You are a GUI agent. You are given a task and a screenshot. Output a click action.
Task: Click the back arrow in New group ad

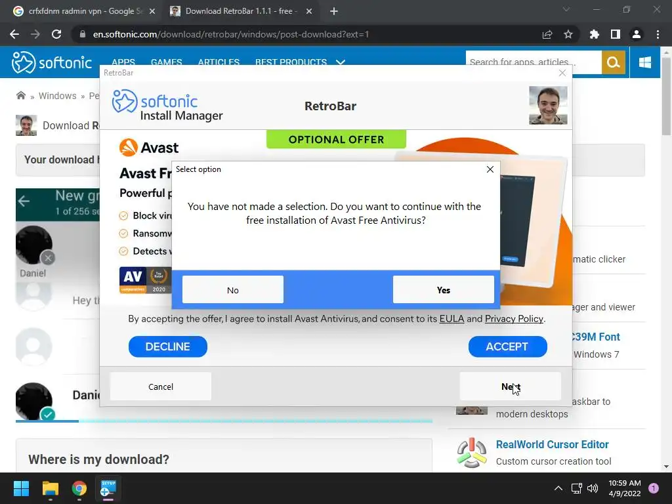[x=24, y=201]
